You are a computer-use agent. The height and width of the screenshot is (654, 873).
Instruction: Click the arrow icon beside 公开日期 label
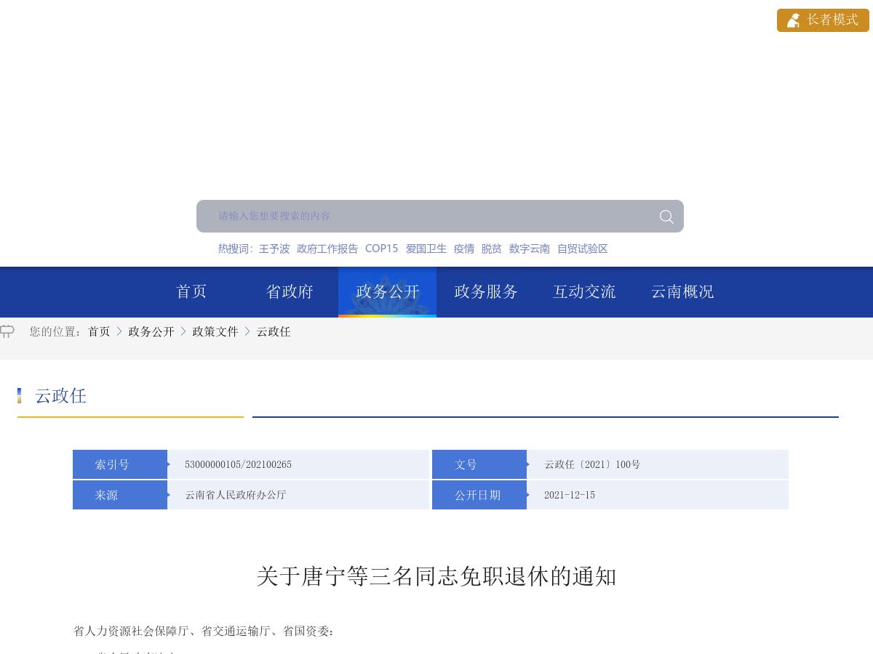pyautogui.click(x=527, y=495)
